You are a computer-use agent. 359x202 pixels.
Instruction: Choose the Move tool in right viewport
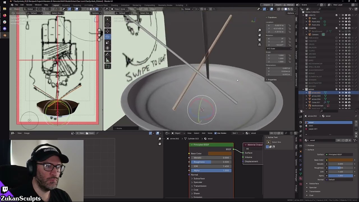(x=107, y=31)
